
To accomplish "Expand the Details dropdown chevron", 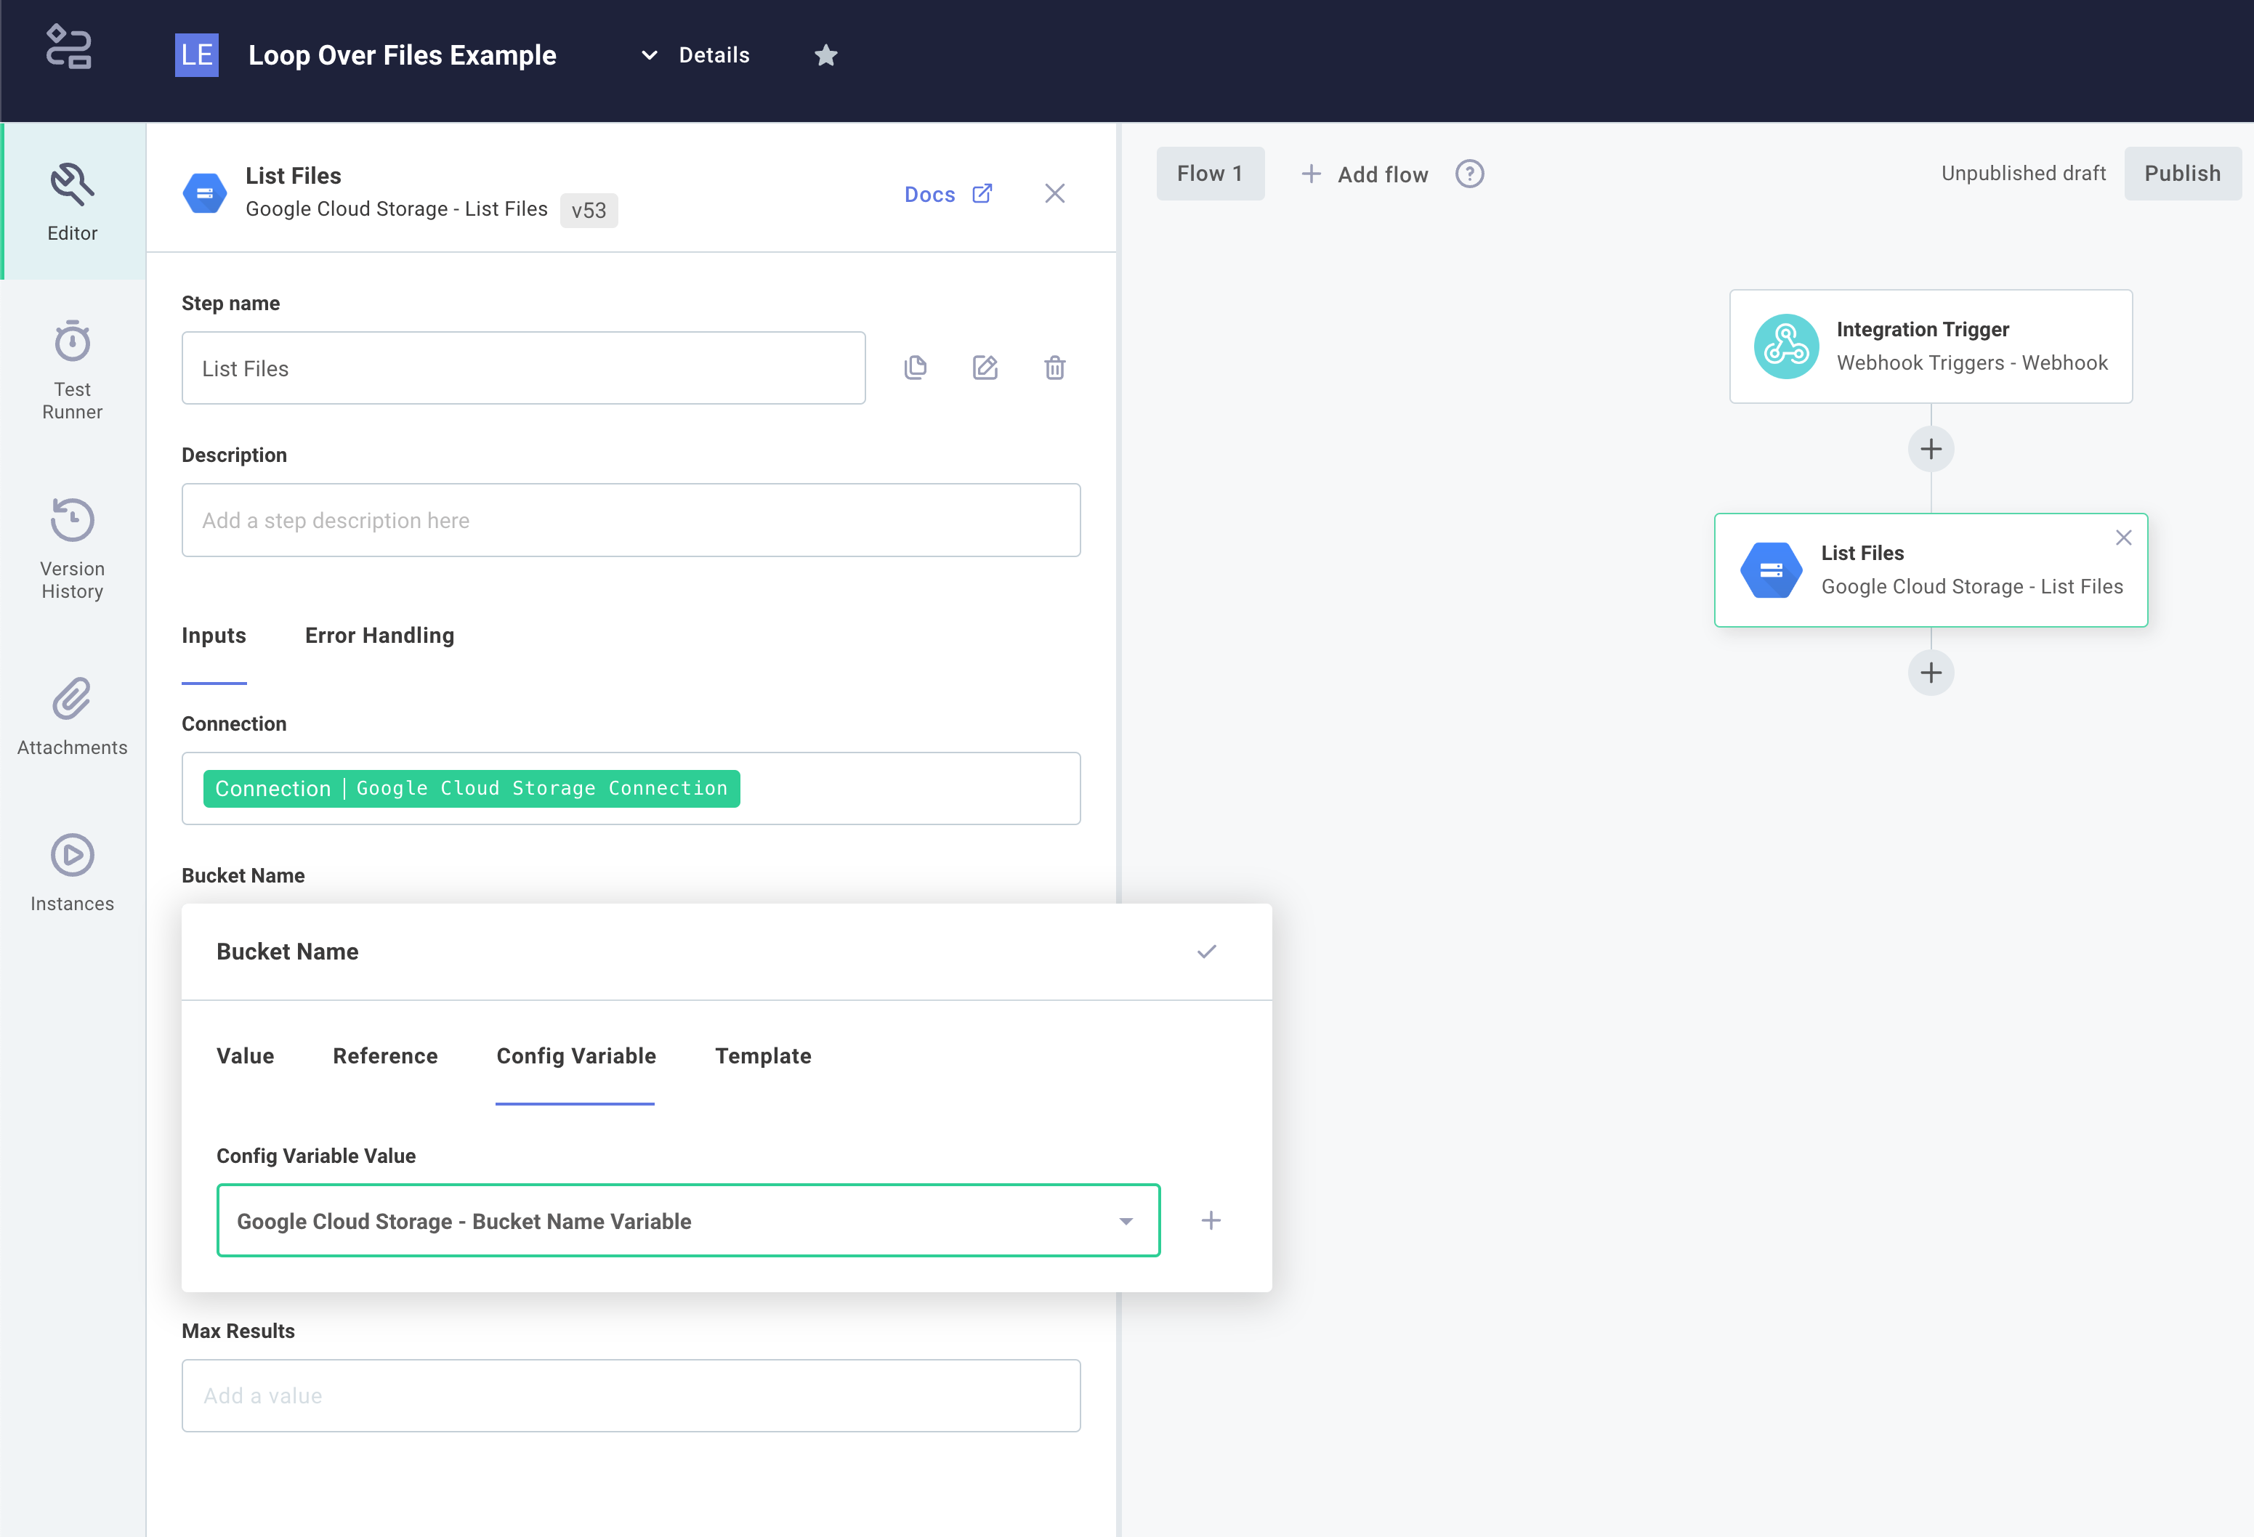I will click(x=650, y=55).
